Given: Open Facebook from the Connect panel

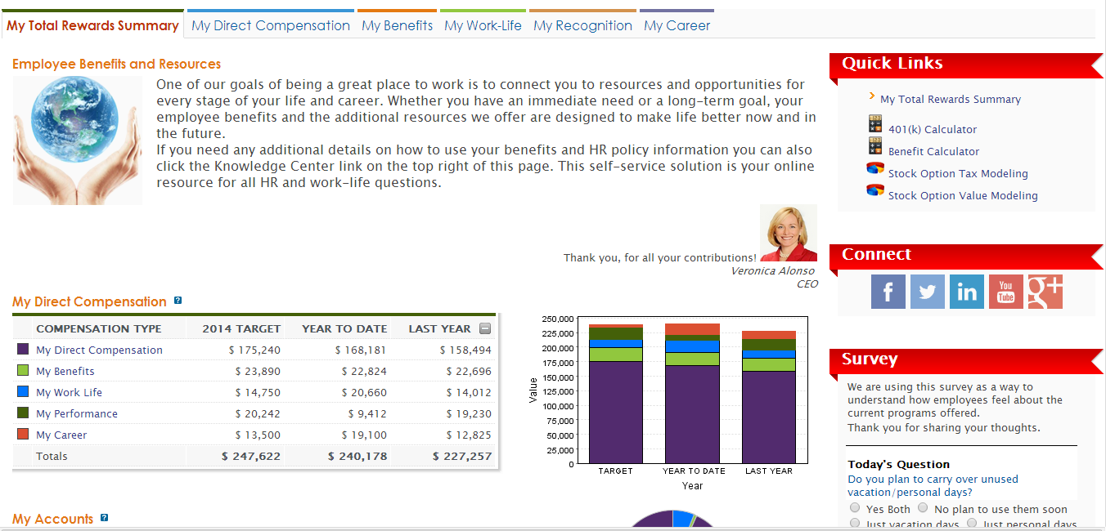Looking at the screenshot, I should 888,291.
